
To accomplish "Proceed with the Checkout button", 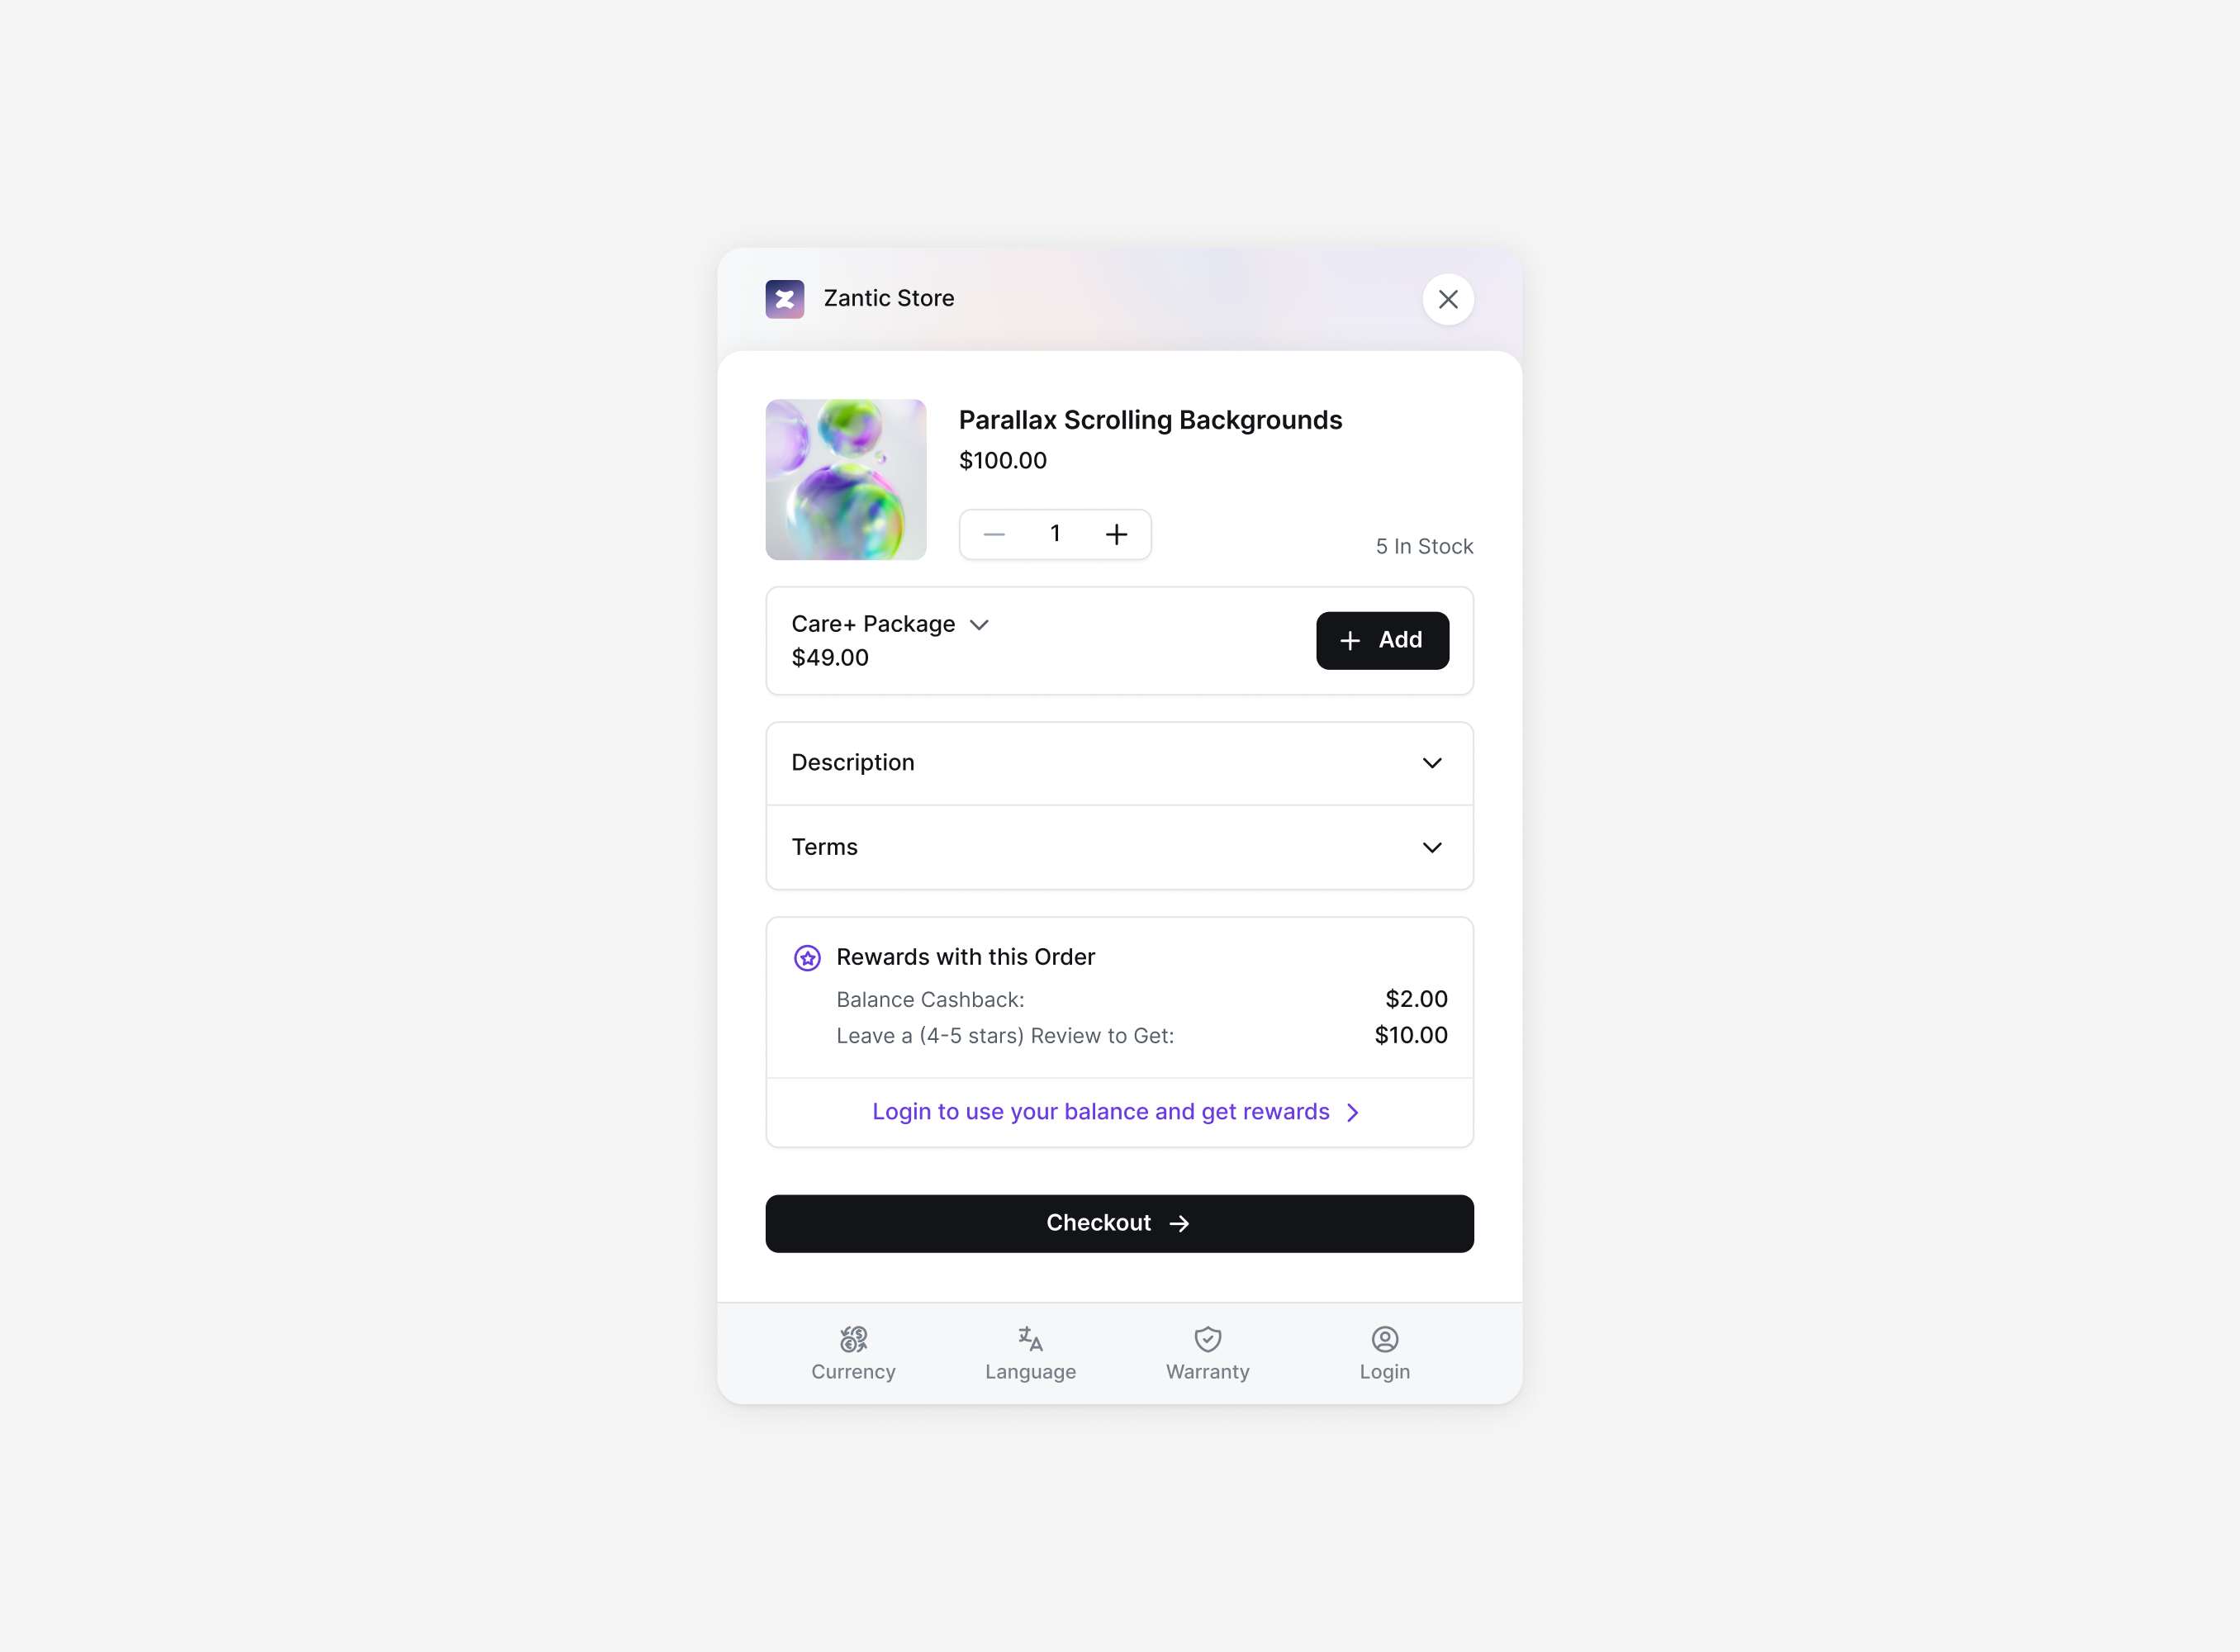I will click(x=1119, y=1222).
